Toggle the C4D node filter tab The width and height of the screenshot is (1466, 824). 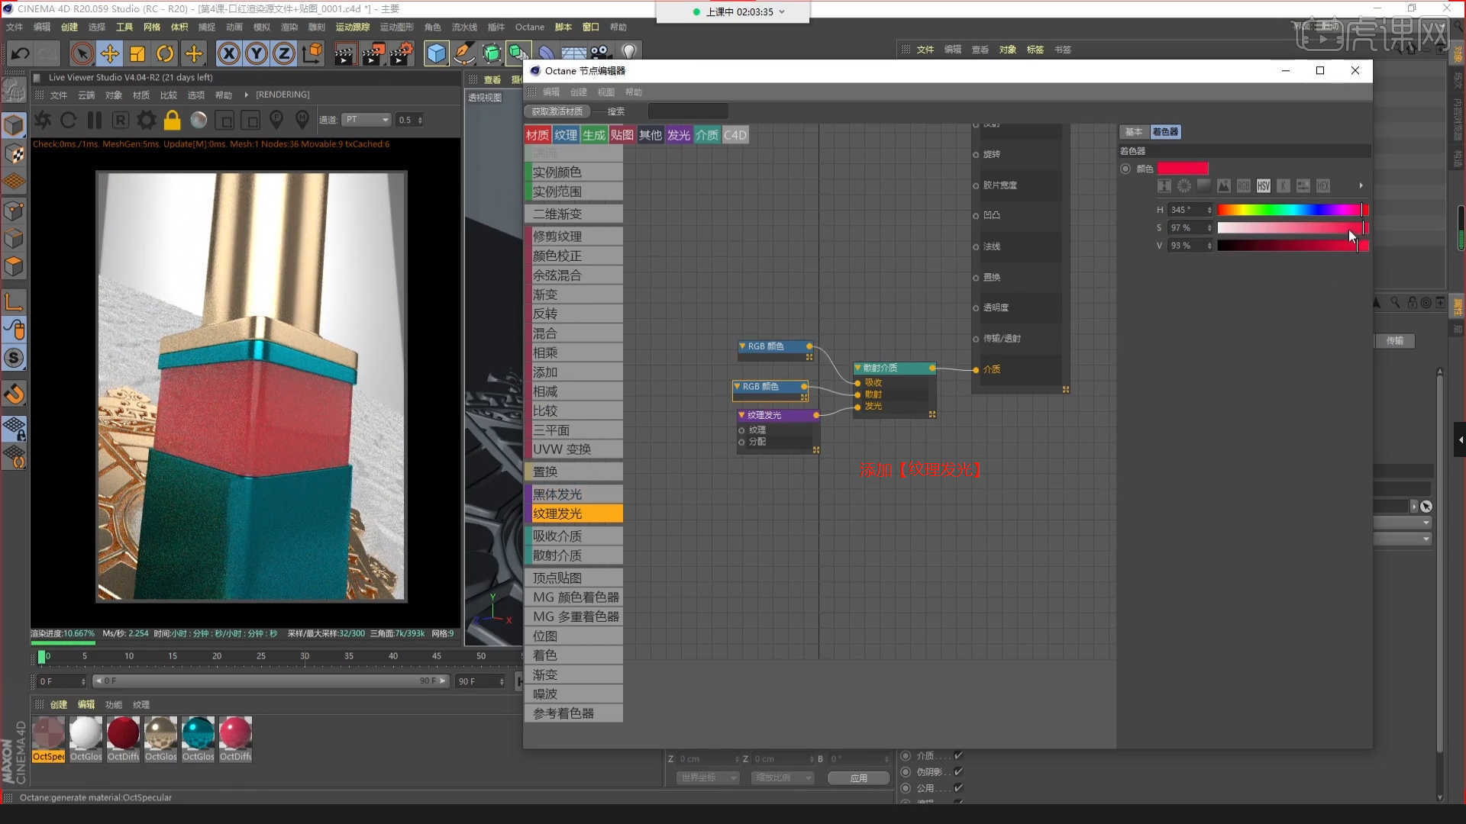pyautogui.click(x=735, y=135)
